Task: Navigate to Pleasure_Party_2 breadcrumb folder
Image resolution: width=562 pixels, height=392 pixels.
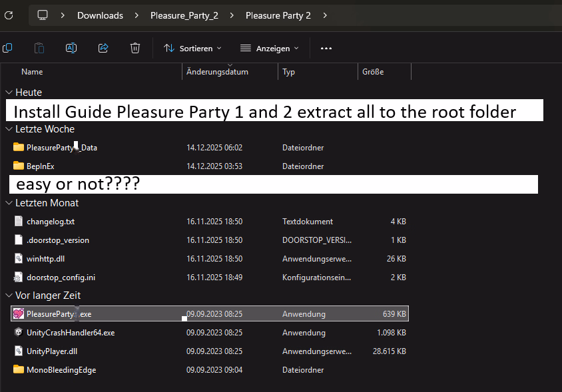Action: 184,15
